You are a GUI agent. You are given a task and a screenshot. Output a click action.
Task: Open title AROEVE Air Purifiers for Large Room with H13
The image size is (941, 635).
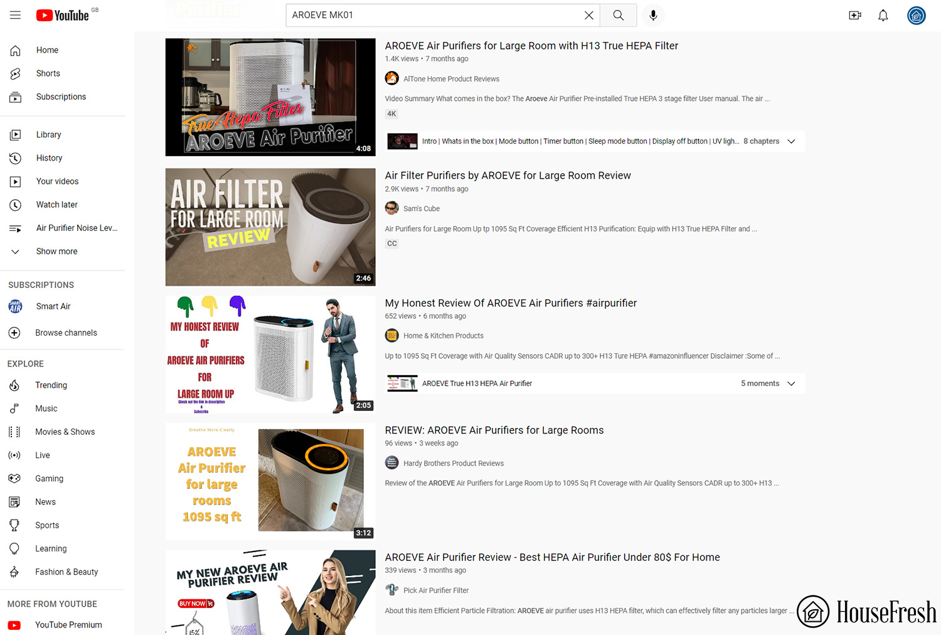[x=531, y=46]
